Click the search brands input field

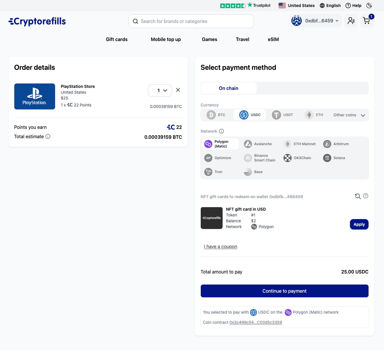[x=191, y=21]
